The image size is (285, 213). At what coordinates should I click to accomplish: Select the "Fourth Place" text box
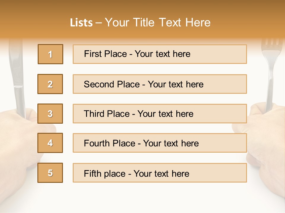tap(160, 143)
